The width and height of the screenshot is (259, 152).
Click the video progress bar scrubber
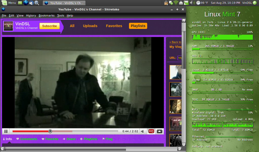(x=50, y=131)
